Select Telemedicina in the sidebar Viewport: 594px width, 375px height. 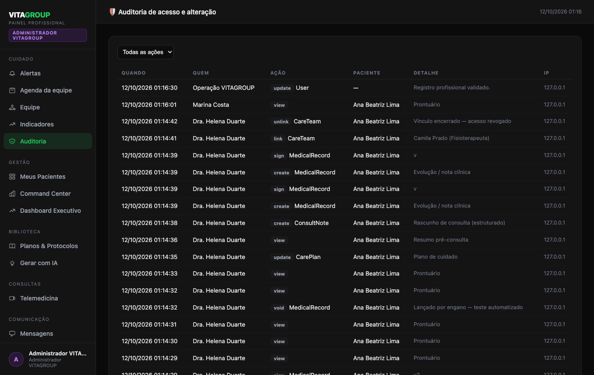click(48, 298)
